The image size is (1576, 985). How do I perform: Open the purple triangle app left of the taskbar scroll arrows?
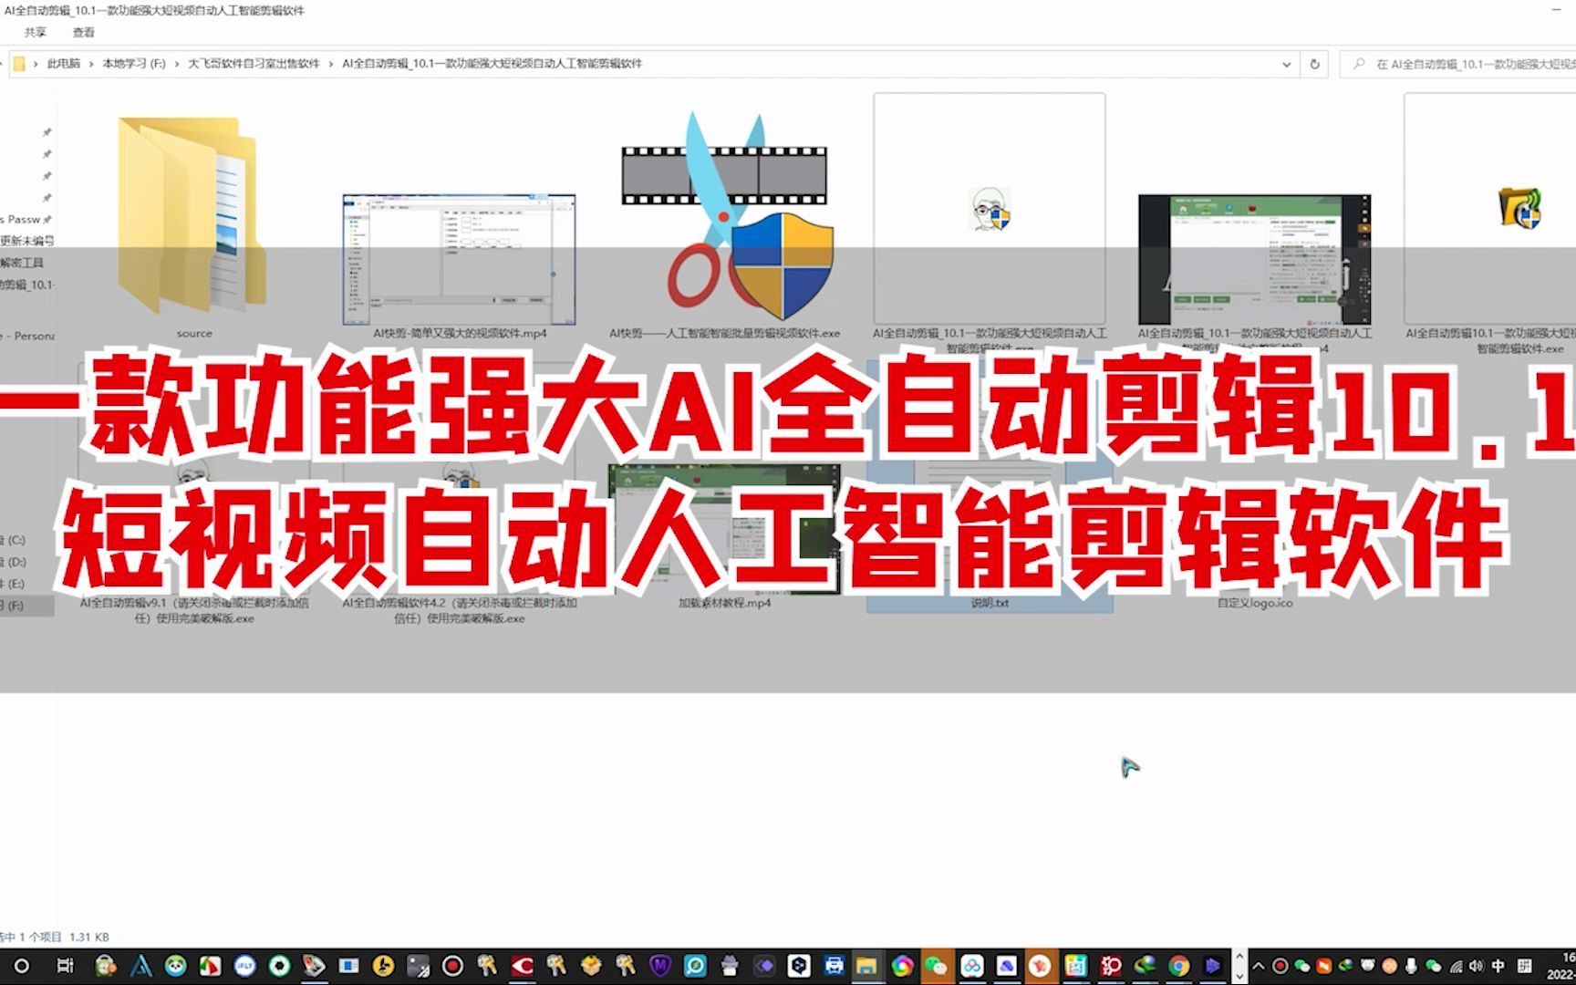(1212, 966)
